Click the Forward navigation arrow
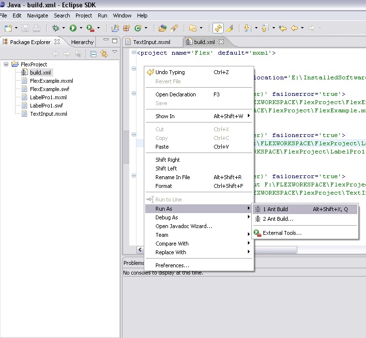This screenshot has height=338, width=366. coord(312,28)
